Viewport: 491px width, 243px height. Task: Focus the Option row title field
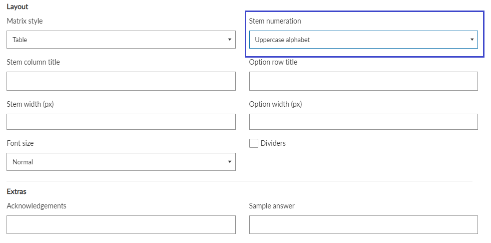tap(363, 81)
